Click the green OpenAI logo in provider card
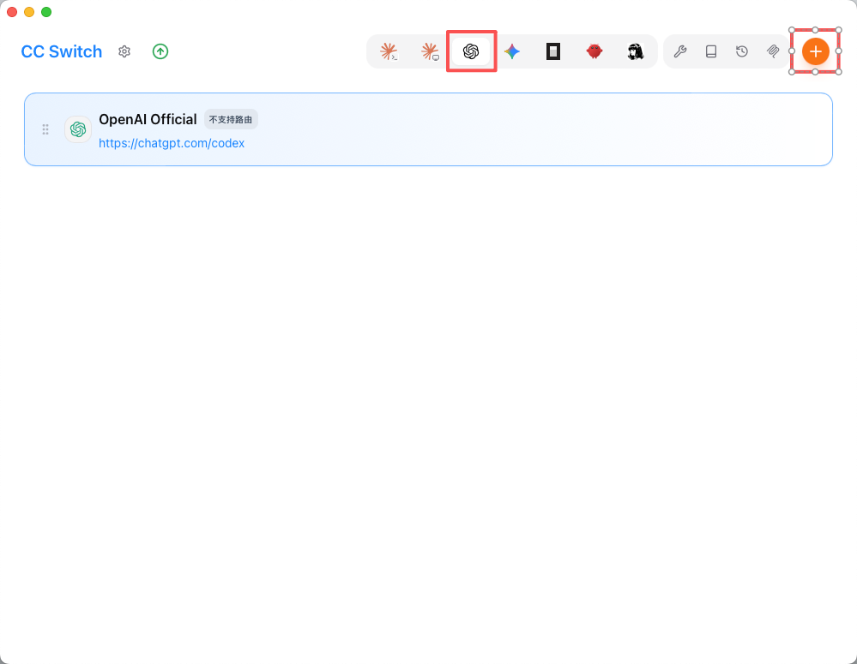Image resolution: width=857 pixels, height=664 pixels. (78, 129)
